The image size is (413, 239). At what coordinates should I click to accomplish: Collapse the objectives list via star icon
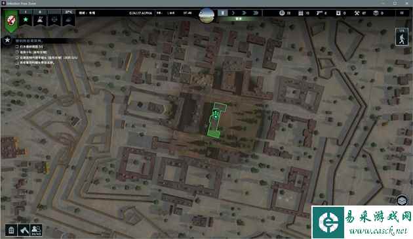[7, 40]
